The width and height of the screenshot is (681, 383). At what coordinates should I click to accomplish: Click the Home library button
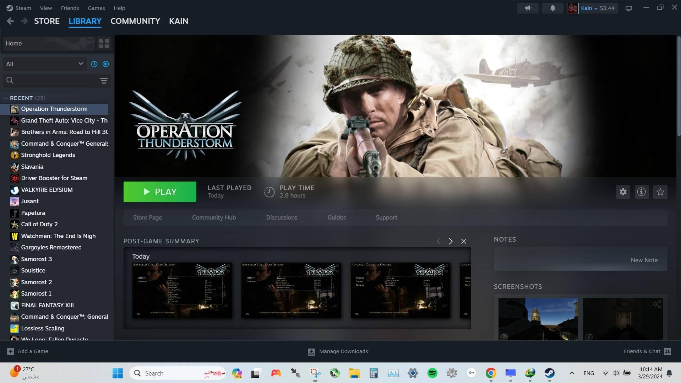[x=49, y=43]
